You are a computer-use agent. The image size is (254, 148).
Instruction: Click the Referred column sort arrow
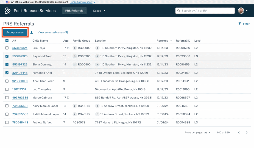click(x=171, y=41)
